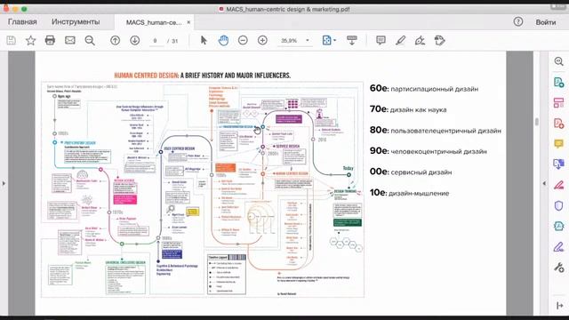Toggle the right pane collapse arrow
This screenshot has width=569, height=320.
coord(544,184)
